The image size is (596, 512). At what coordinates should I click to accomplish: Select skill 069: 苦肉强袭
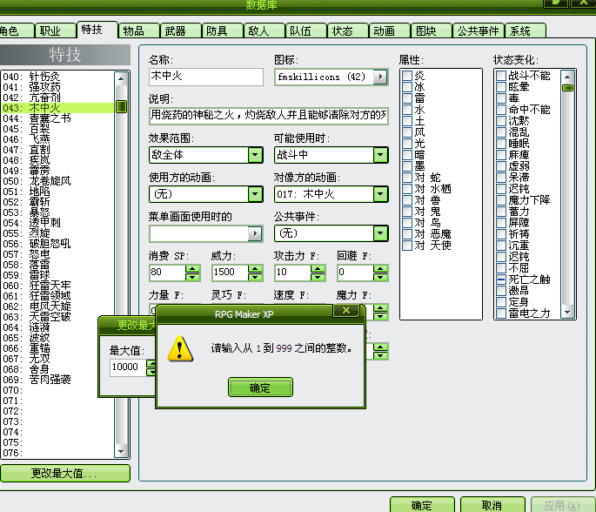click(x=57, y=380)
